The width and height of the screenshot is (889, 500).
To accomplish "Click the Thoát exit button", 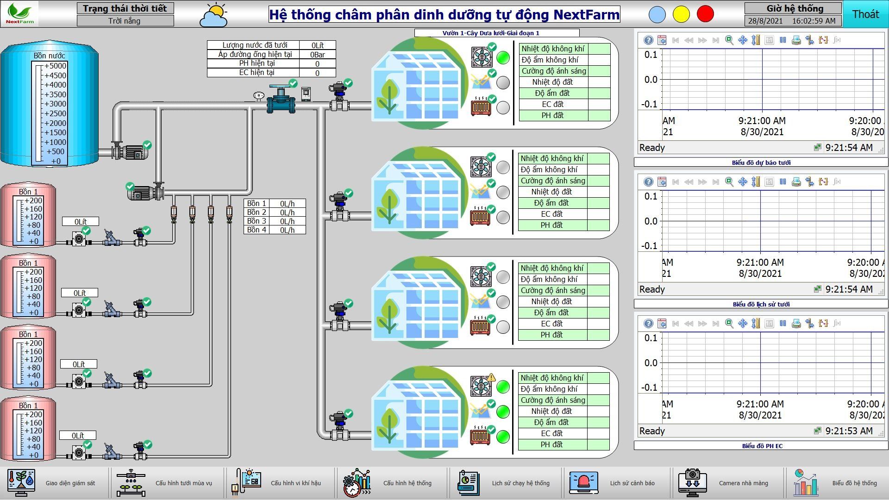I will pos(865,14).
